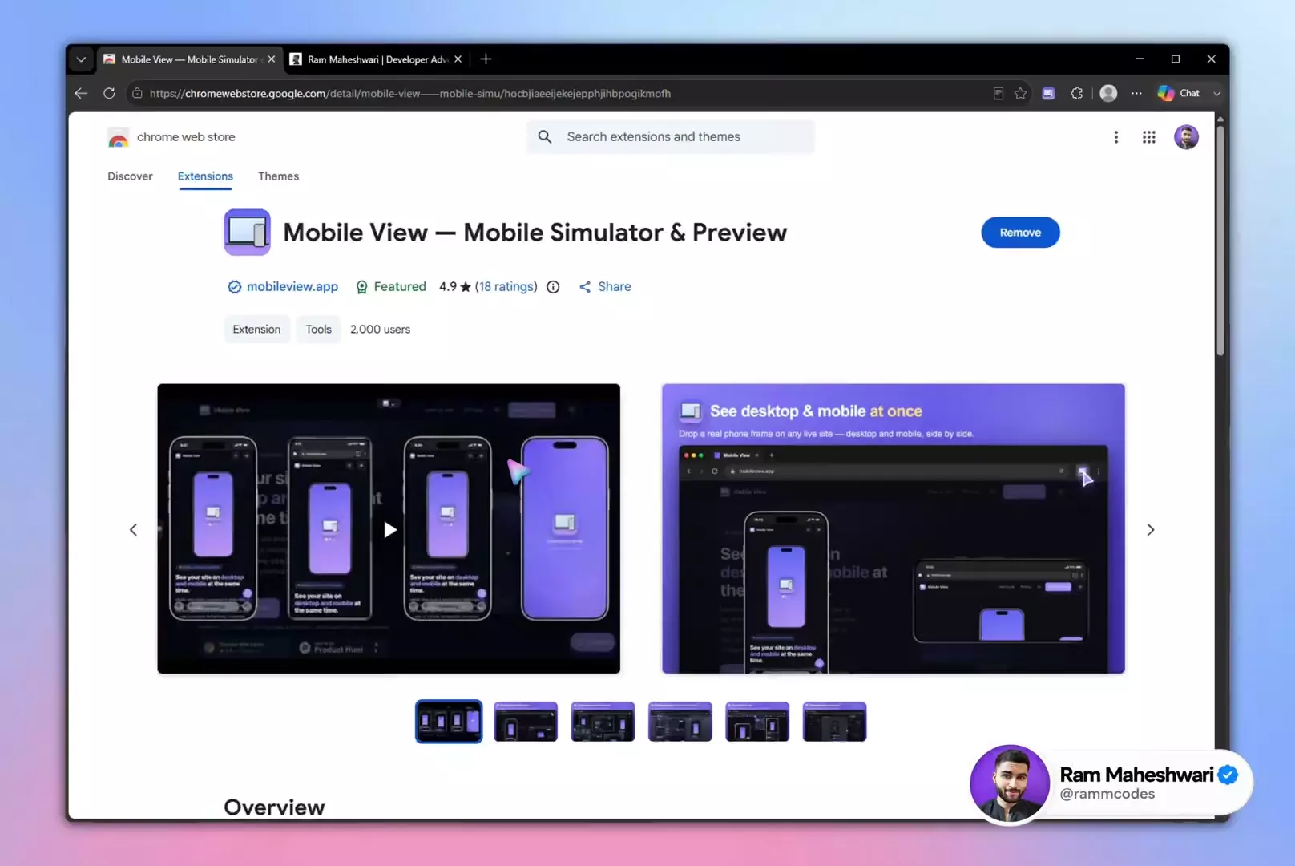
Task: Click the Extension category chip
Action: coord(256,330)
